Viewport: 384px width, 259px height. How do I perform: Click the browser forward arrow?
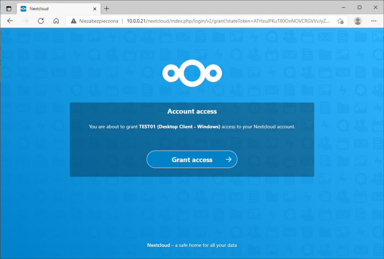click(25, 21)
